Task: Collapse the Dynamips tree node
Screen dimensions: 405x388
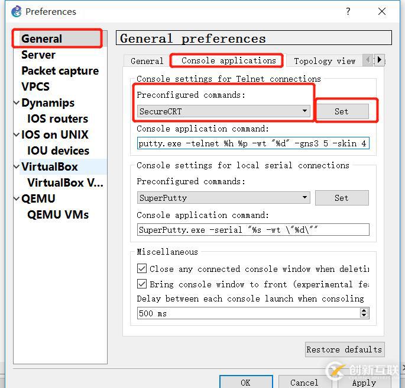Action: pos(17,102)
